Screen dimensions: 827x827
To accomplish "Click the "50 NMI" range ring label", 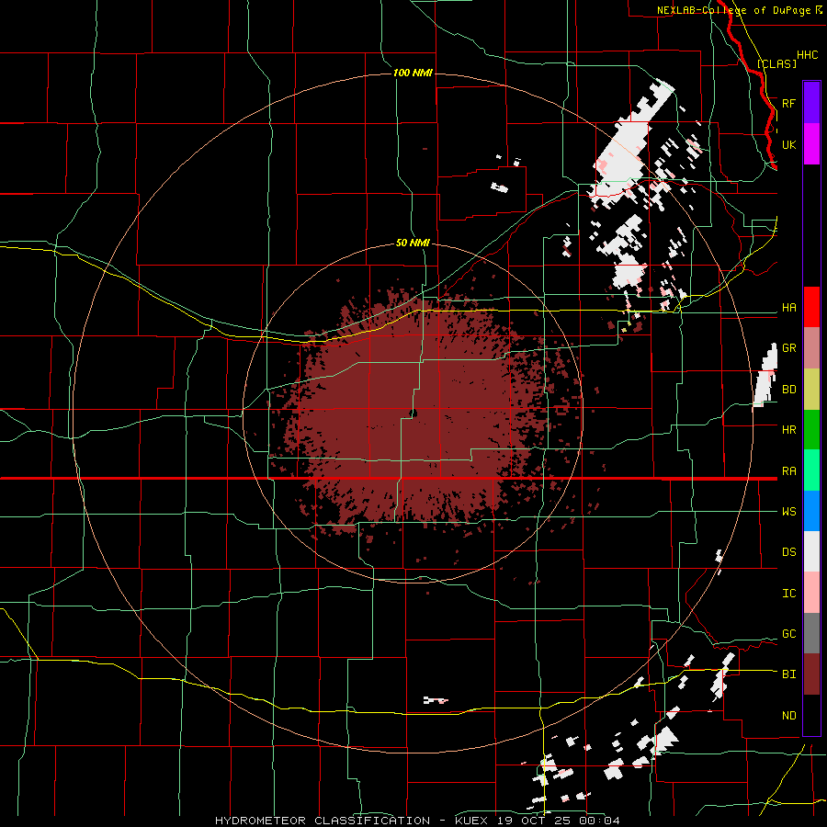I will [x=413, y=243].
